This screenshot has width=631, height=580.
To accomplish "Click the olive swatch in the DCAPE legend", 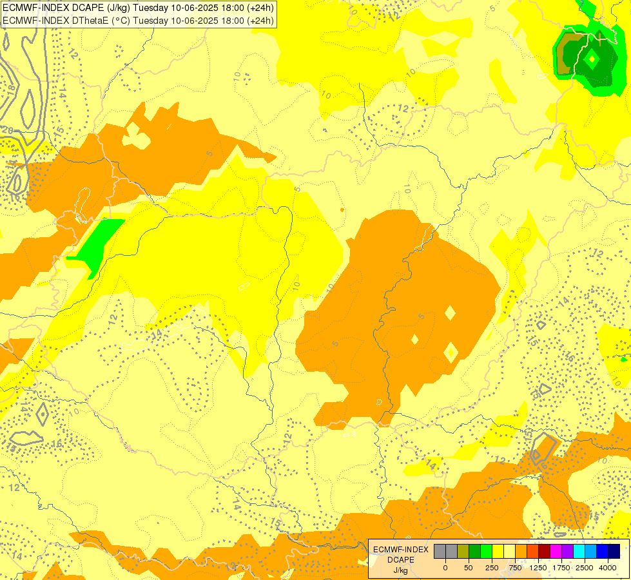I will click(x=463, y=552).
